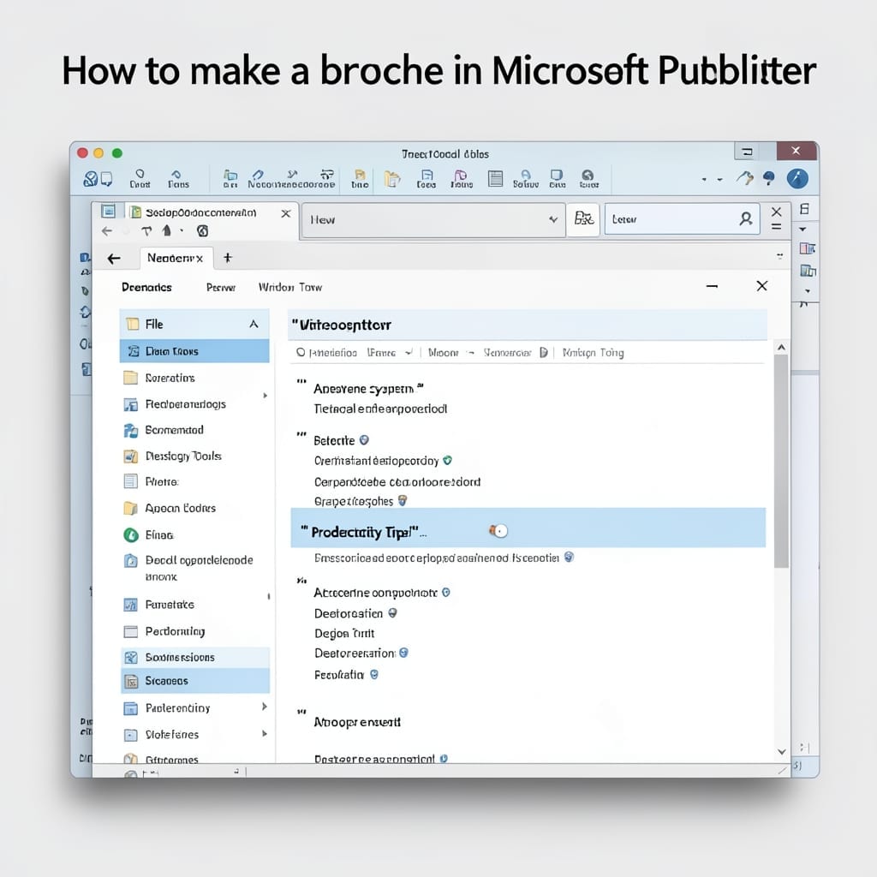The image size is (877, 877).
Task: Click the Deotoreatien entry
Action: point(349,613)
